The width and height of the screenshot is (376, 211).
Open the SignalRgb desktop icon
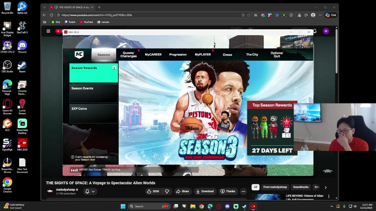[7, 145]
